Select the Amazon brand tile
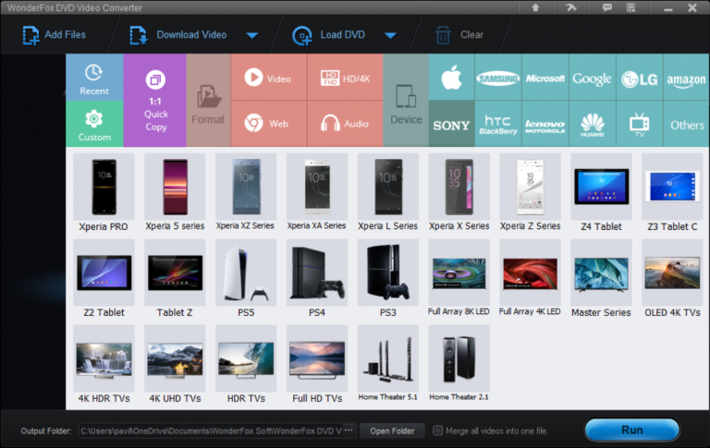Screen dimensions: 710x448 click(x=687, y=78)
